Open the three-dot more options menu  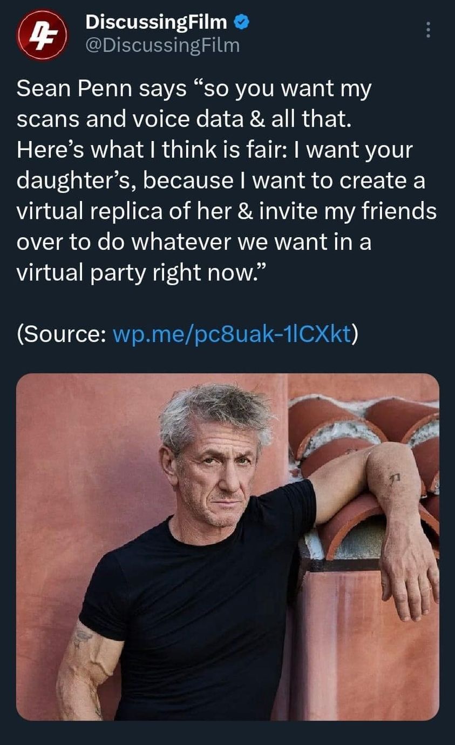point(428,30)
